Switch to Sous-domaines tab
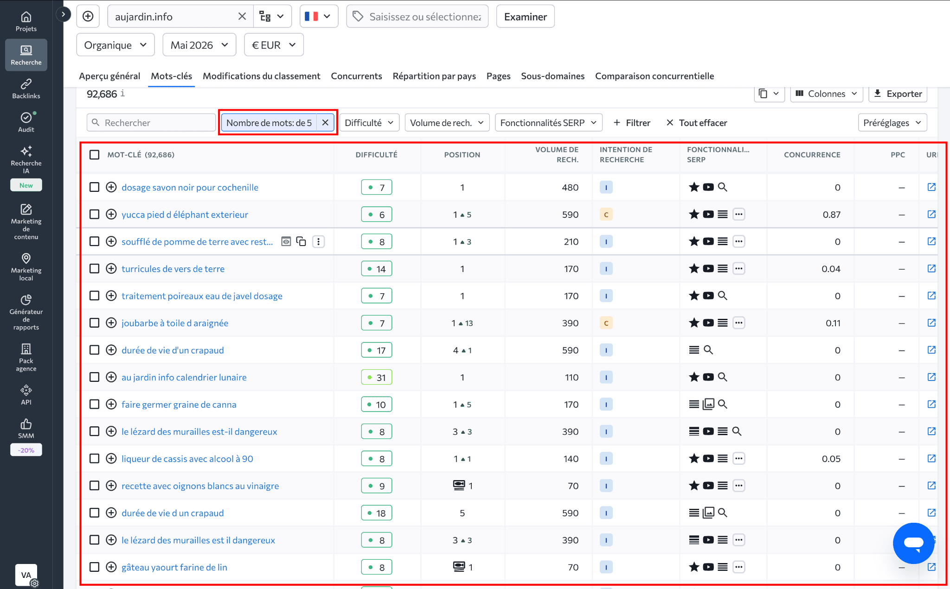Viewport: 950px width, 589px height. [x=552, y=76]
